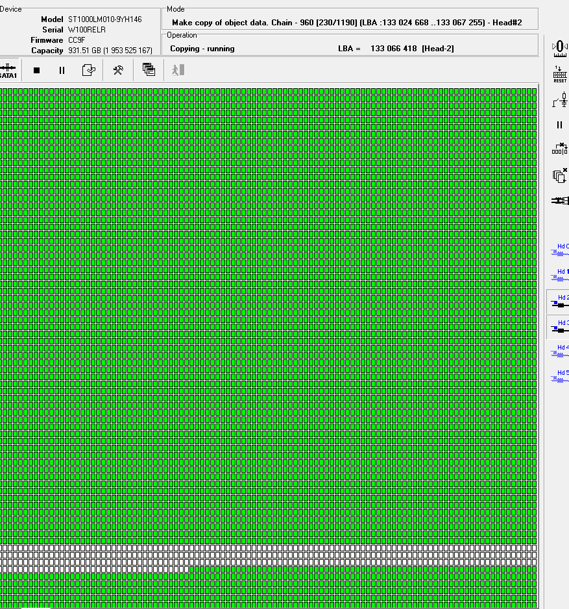Toggle head Hd 5 in sidebar

pos(560,376)
